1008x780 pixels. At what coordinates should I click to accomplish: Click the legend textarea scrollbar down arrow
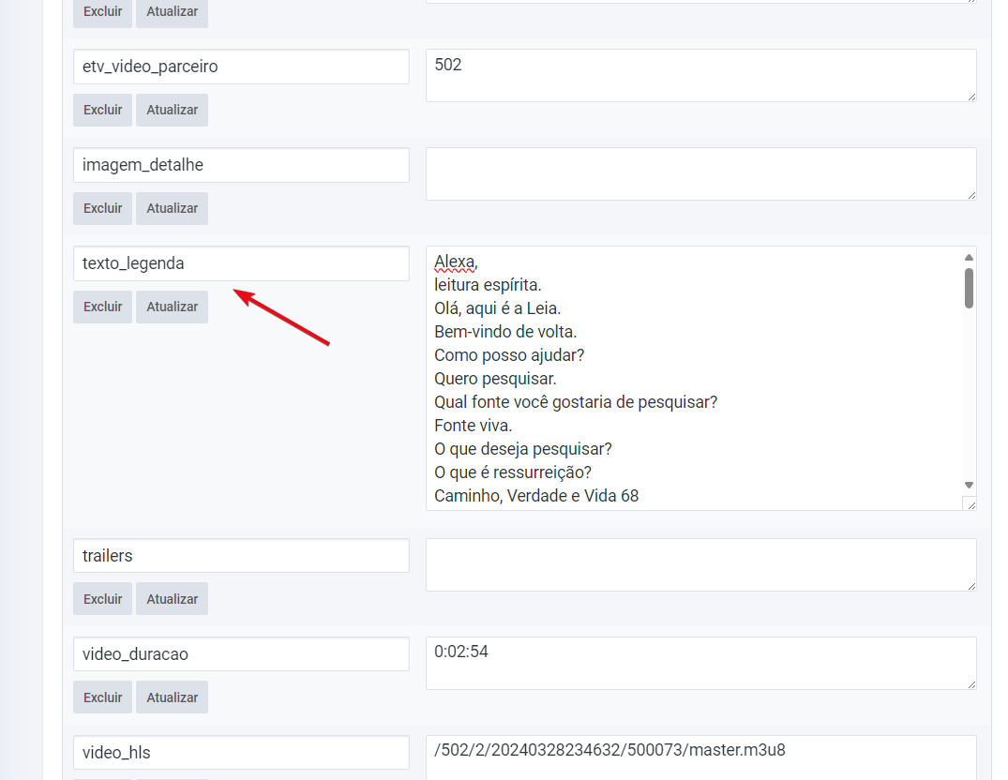tap(969, 485)
